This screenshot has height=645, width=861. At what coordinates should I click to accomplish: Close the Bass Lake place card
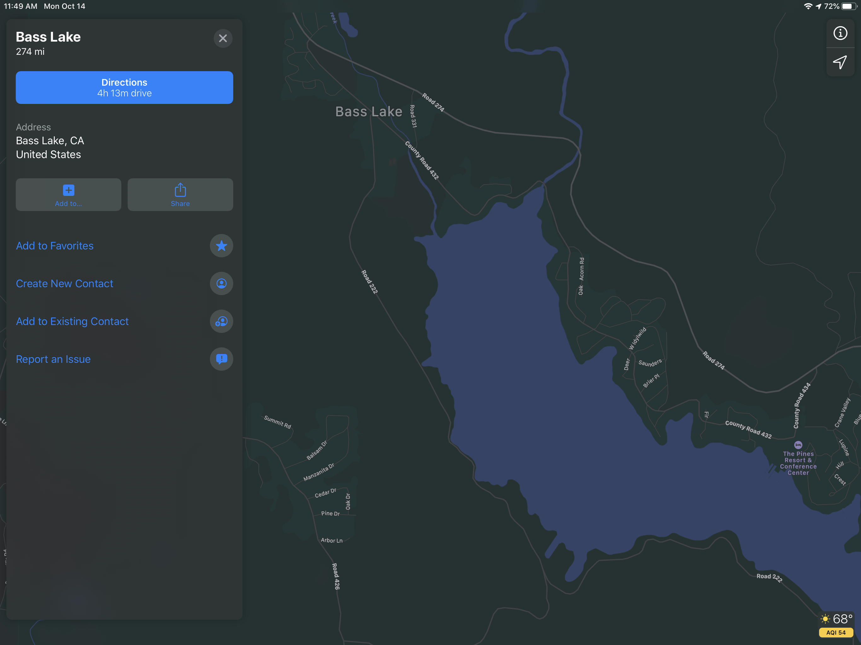pos(222,38)
